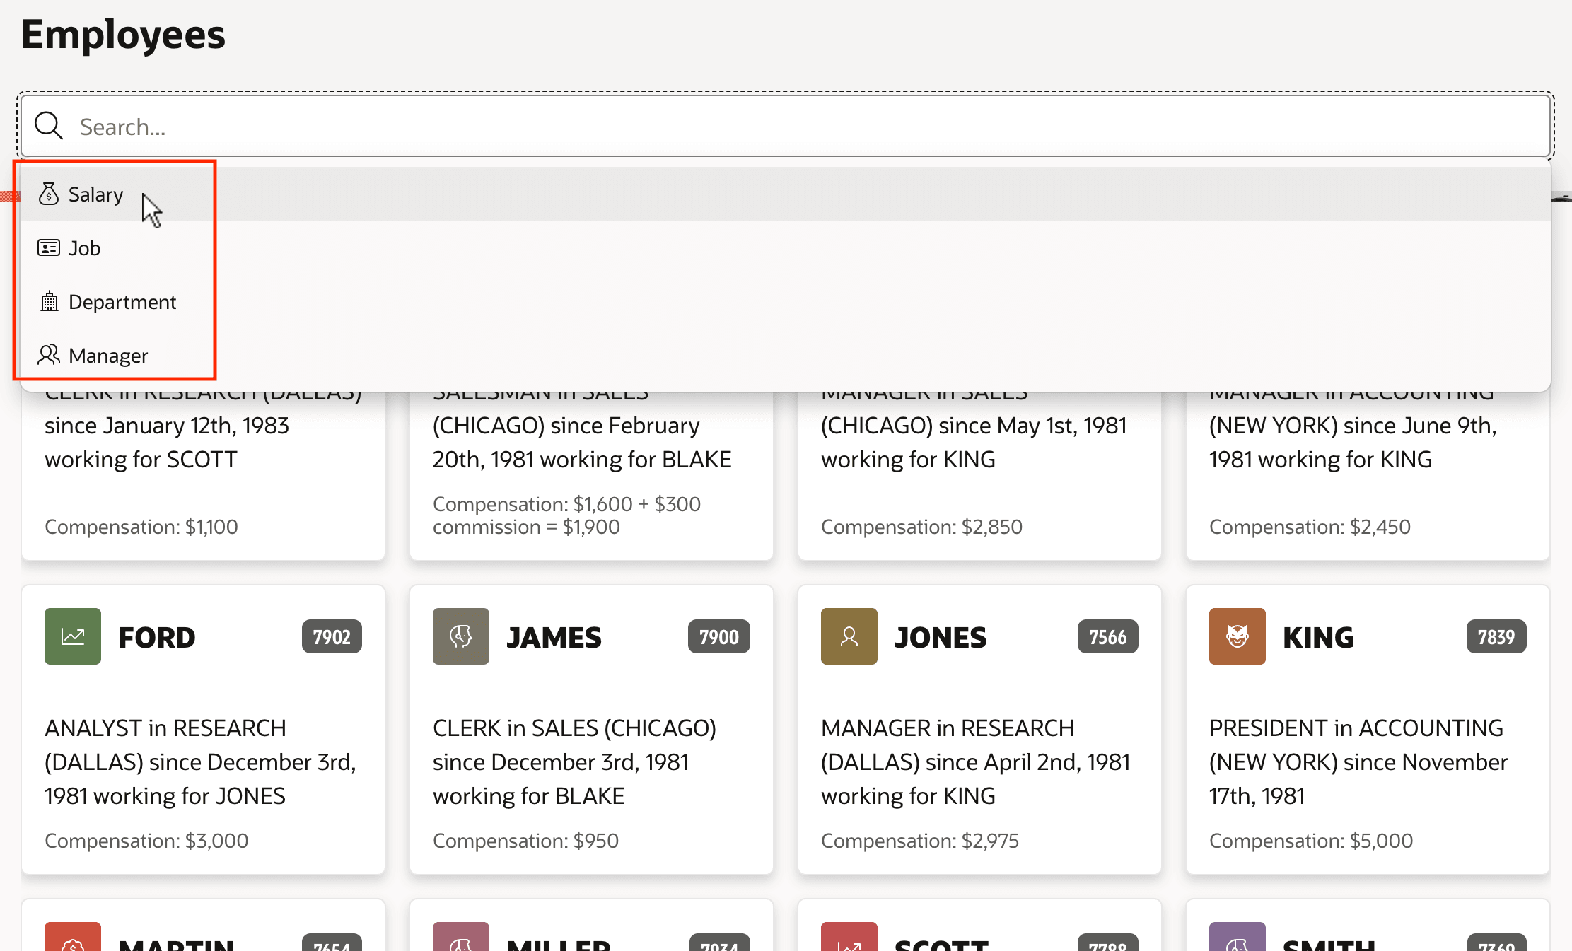Click the Employees page heading
Viewport: 1572px width, 951px height.
click(x=123, y=35)
